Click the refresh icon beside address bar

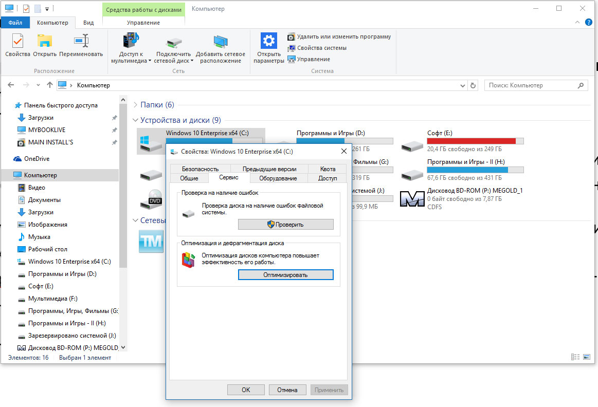(473, 85)
